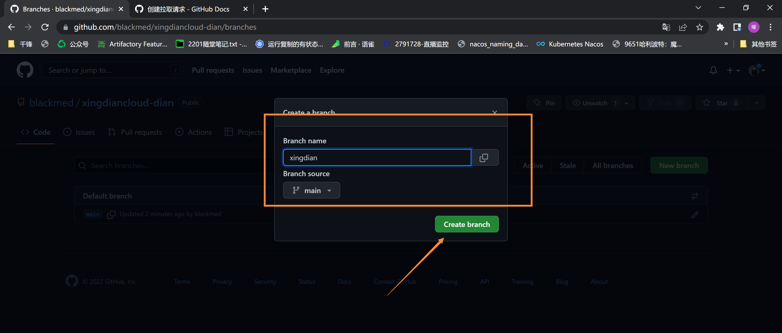
Task: Open the Explore menu item
Action: pos(332,70)
